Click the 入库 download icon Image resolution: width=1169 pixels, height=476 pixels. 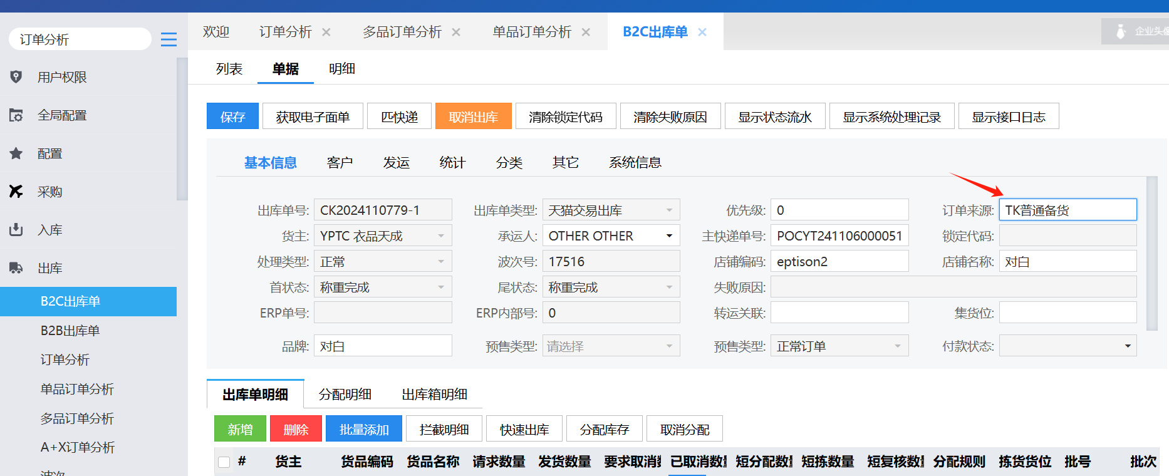tap(16, 230)
